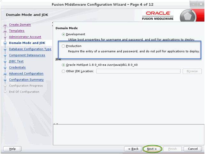205x154 pixels.
Task: Click the Domain Mode section heading
Action: pos(66,28)
